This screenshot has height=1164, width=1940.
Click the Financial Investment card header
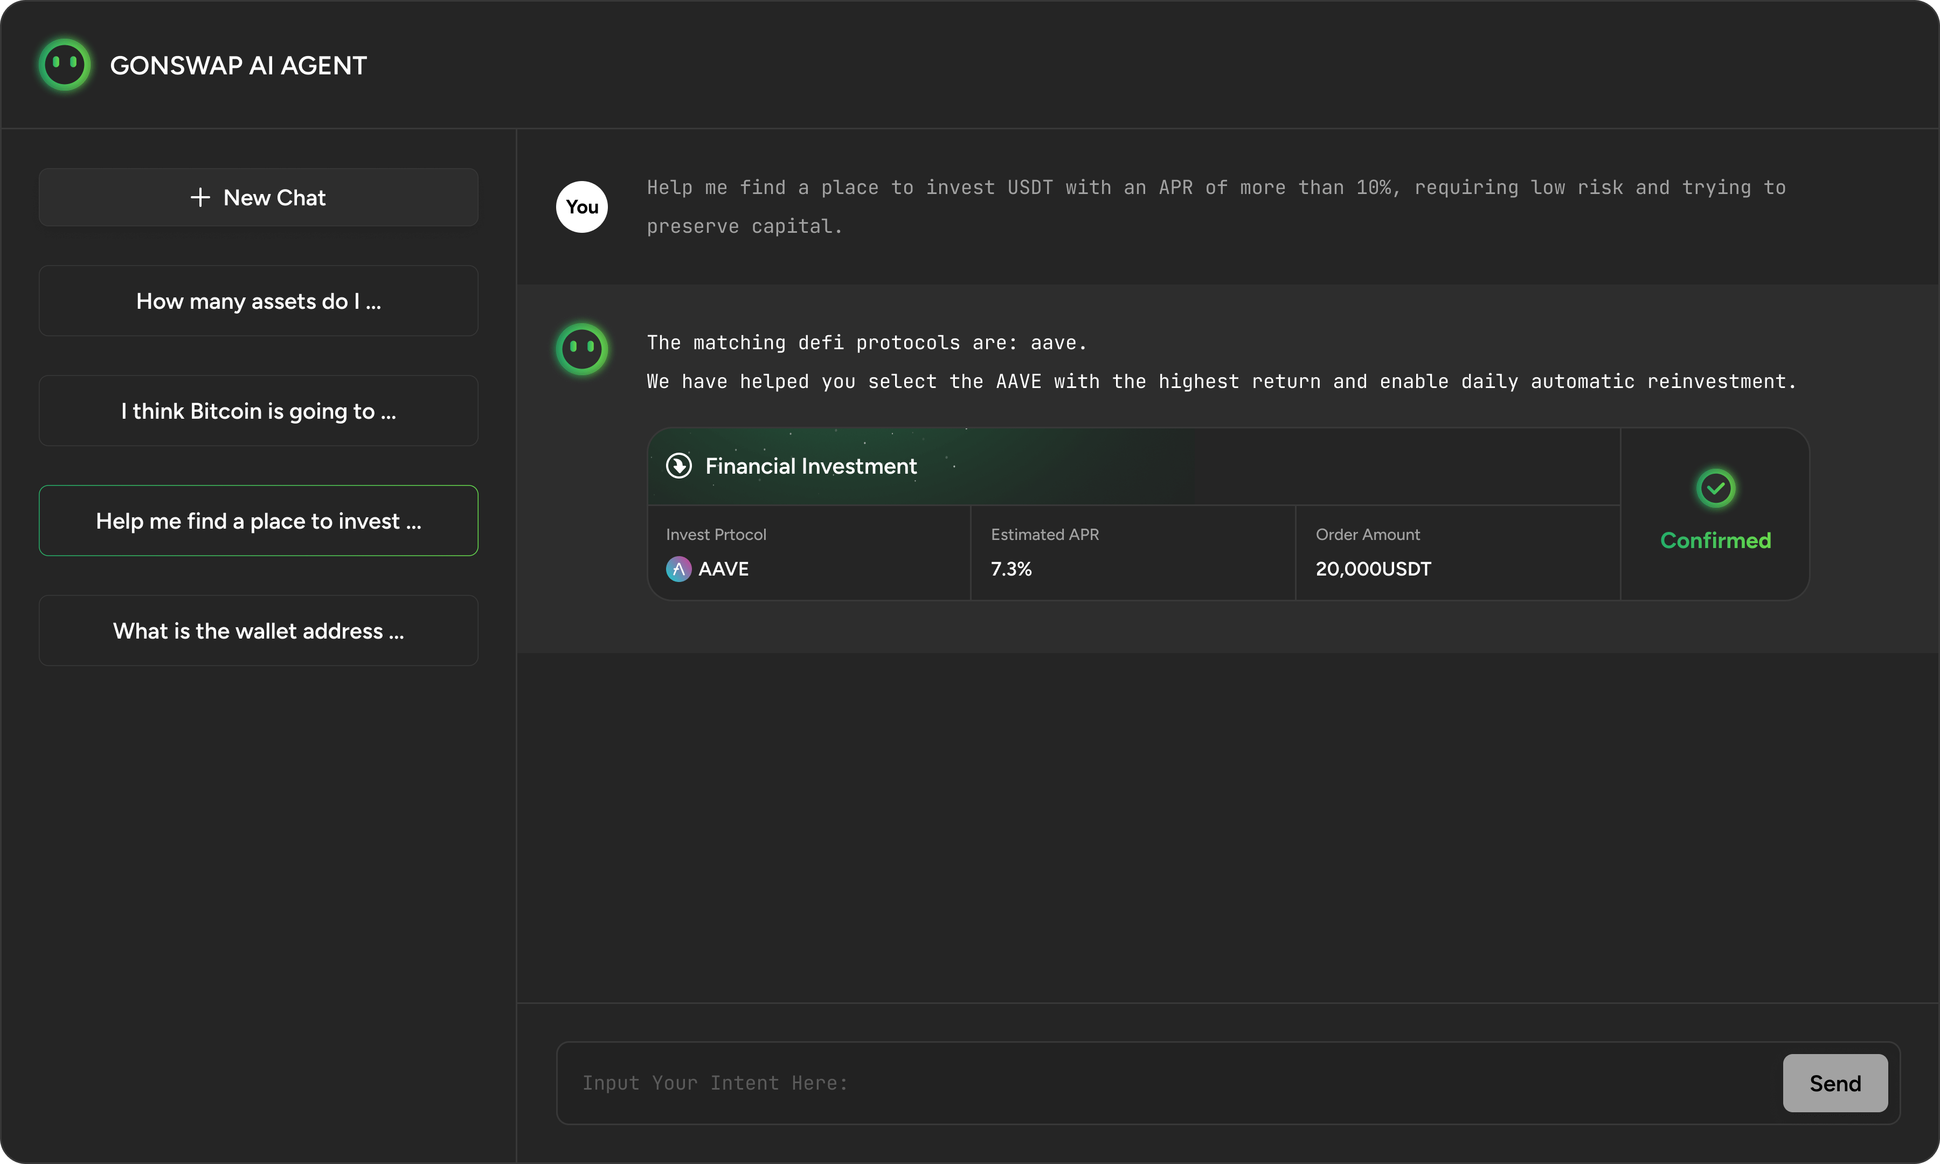[811, 467]
